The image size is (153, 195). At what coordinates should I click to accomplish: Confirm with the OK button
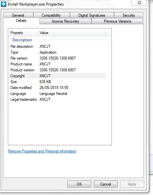point(79,184)
